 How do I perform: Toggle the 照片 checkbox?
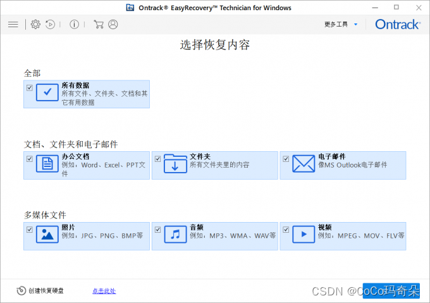(x=30, y=230)
